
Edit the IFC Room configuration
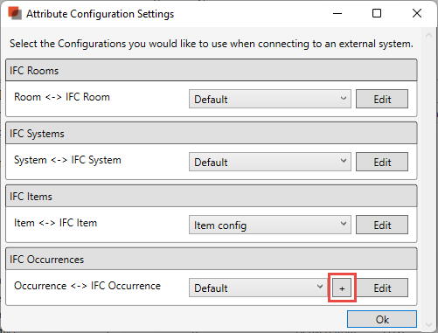[x=382, y=99]
